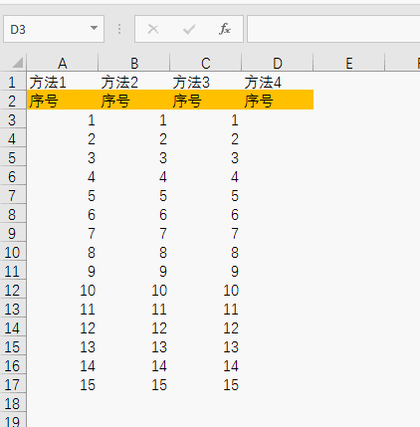Select row 10 header
420x427 pixels.
(13, 252)
